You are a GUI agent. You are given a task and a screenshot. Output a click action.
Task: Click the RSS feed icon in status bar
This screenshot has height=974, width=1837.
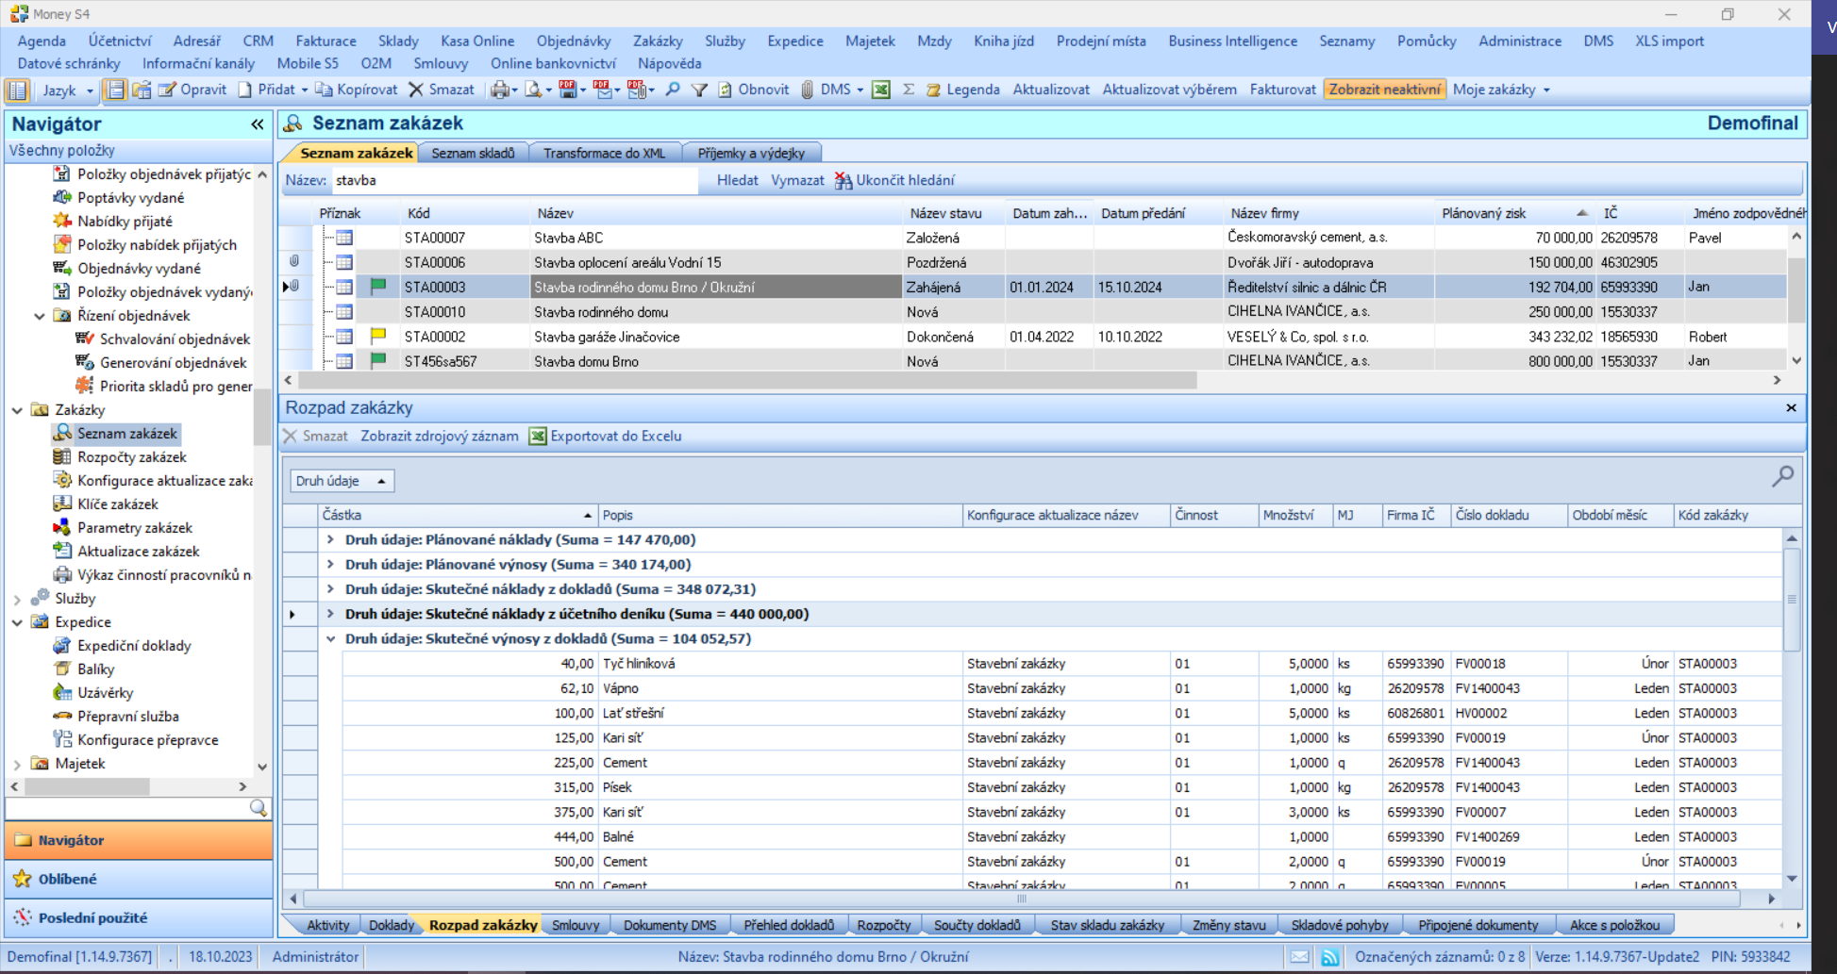[1329, 957]
